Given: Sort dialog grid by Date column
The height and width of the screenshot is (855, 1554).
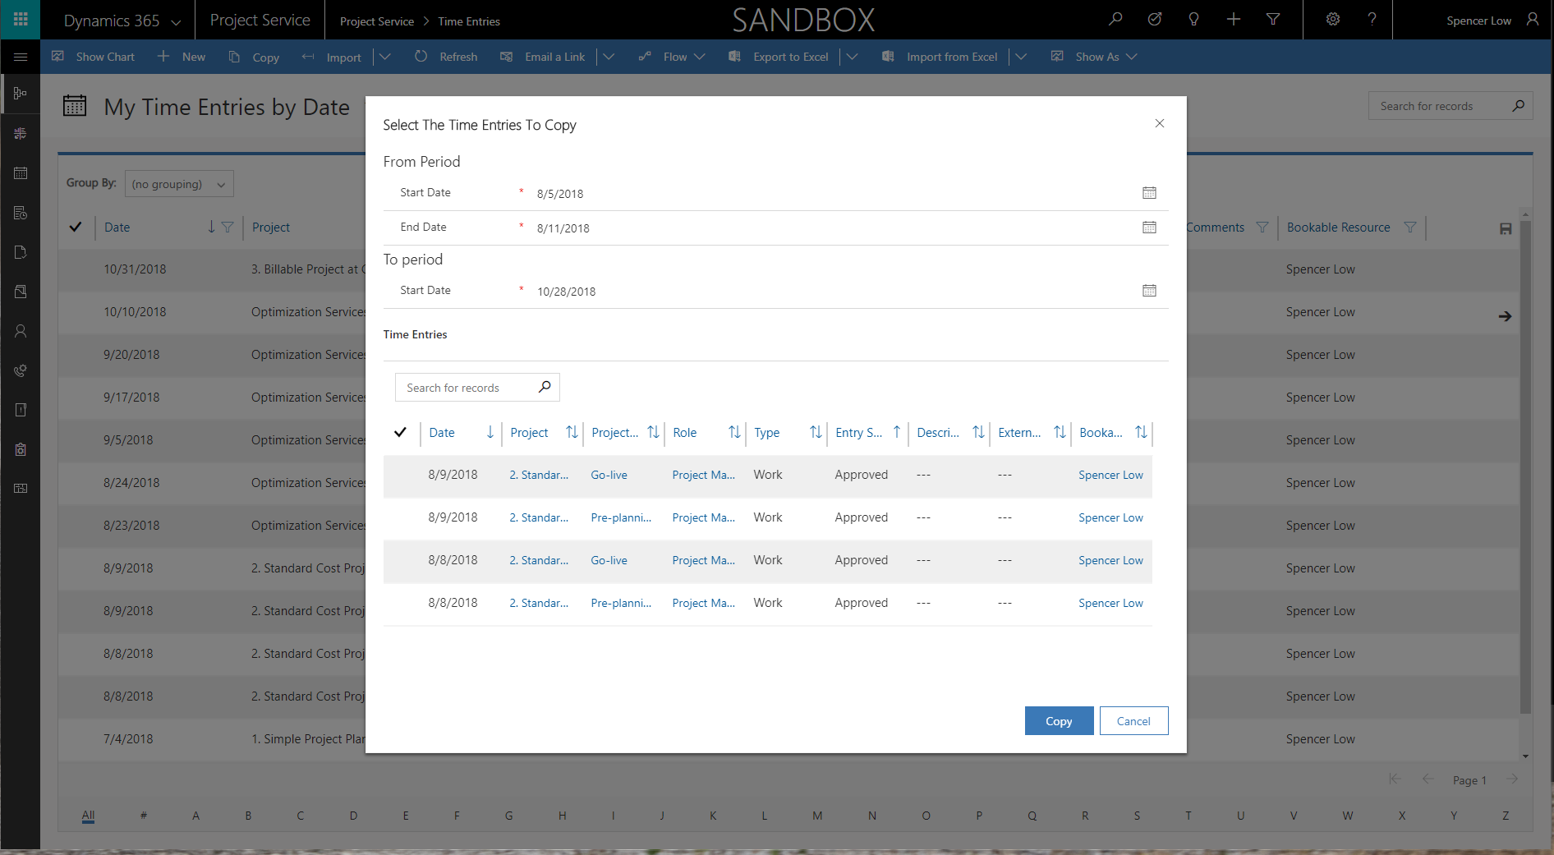Looking at the screenshot, I should coord(461,433).
